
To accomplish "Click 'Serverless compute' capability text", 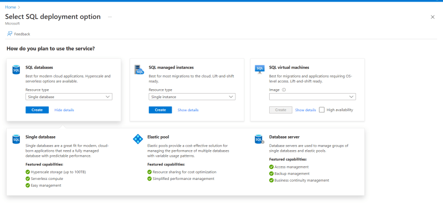I will [x=47, y=179].
